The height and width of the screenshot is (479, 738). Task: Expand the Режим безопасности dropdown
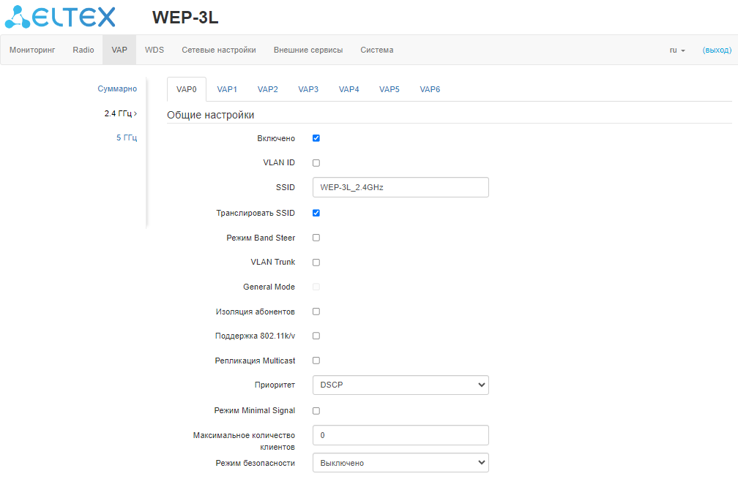coord(400,463)
